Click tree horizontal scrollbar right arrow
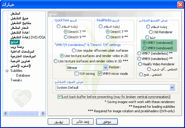Viewport: 185px width, 128px height. (43, 113)
